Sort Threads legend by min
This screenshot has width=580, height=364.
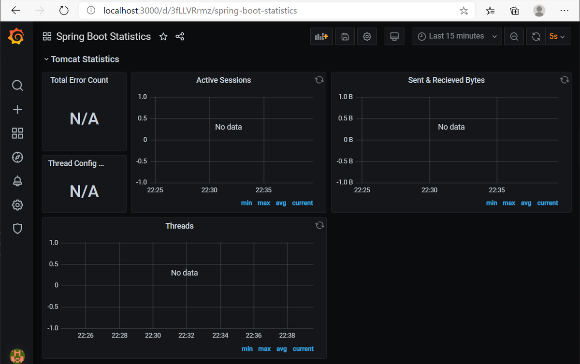247,349
